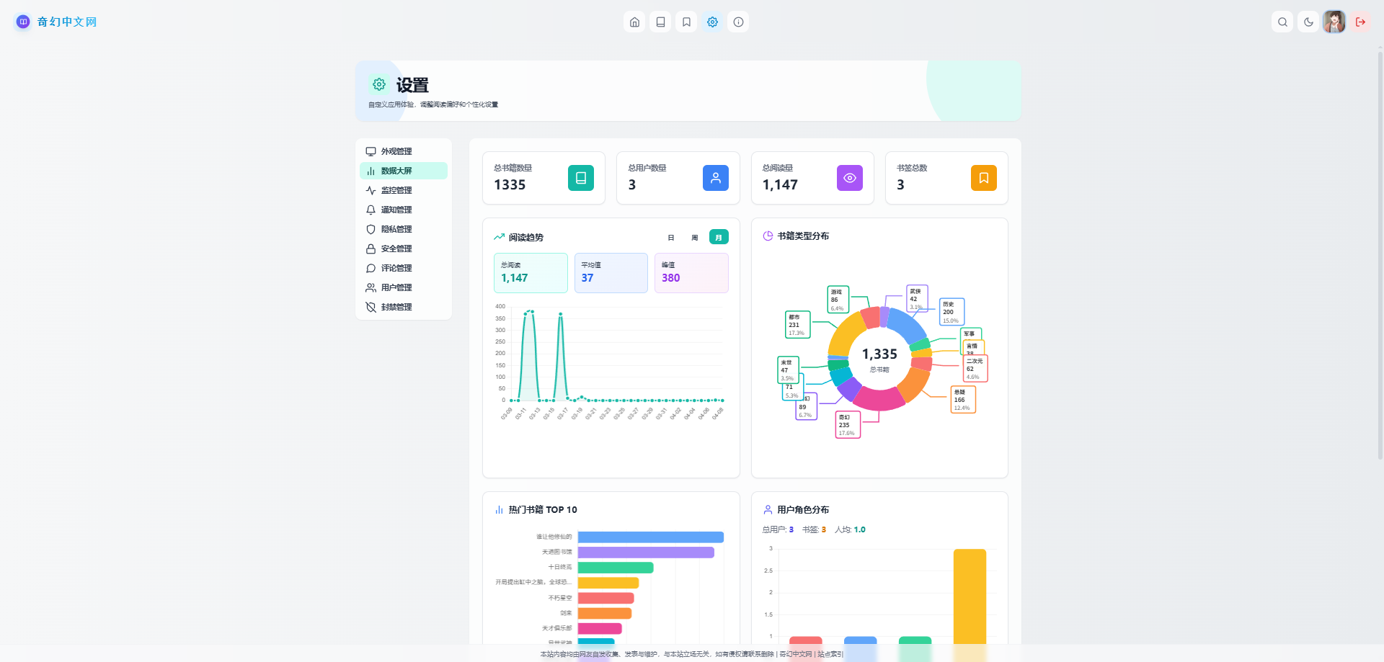Open the settings gear in top navigation
Image resolution: width=1384 pixels, height=662 pixels.
pos(712,22)
